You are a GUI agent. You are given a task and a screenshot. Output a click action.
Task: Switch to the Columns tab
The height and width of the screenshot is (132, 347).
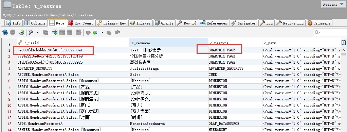tap(35, 23)
